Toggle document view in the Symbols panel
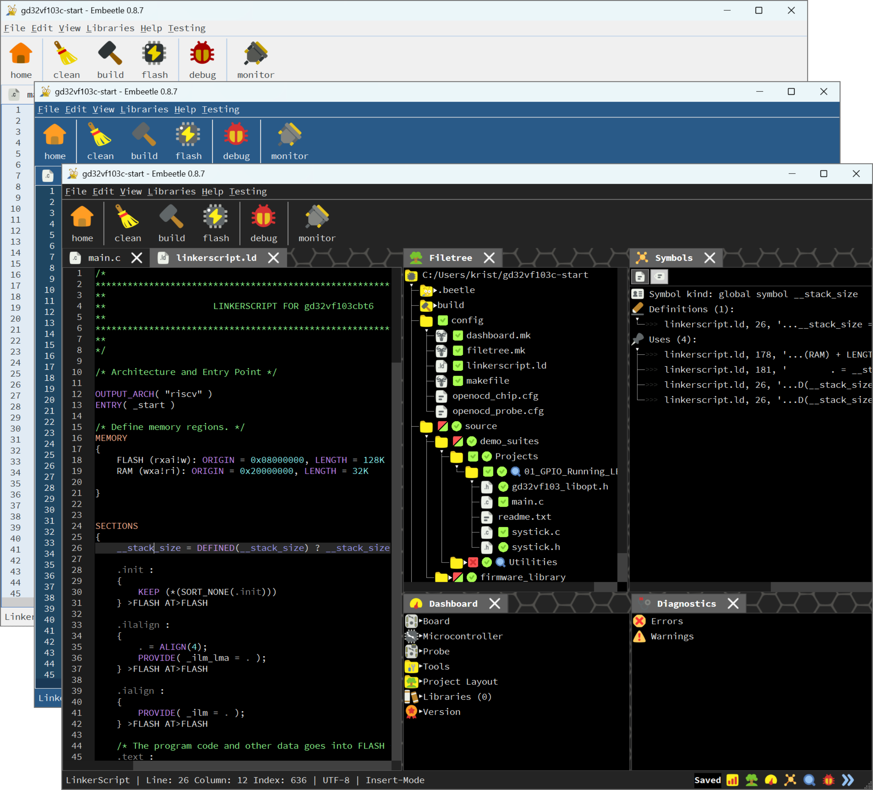873x790 pixels. (640, 276)
